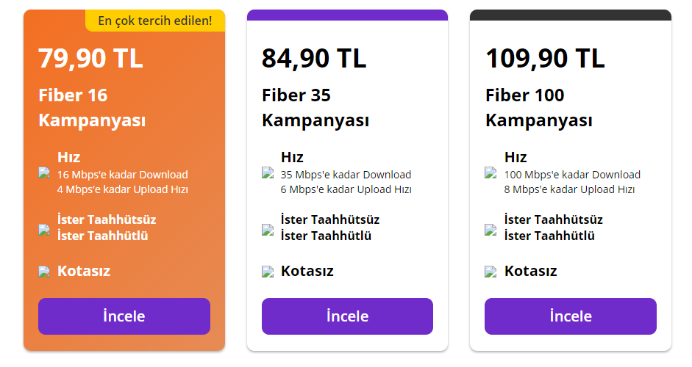Click the commitment icon in Fiber 100 card

tap(491, 229)
